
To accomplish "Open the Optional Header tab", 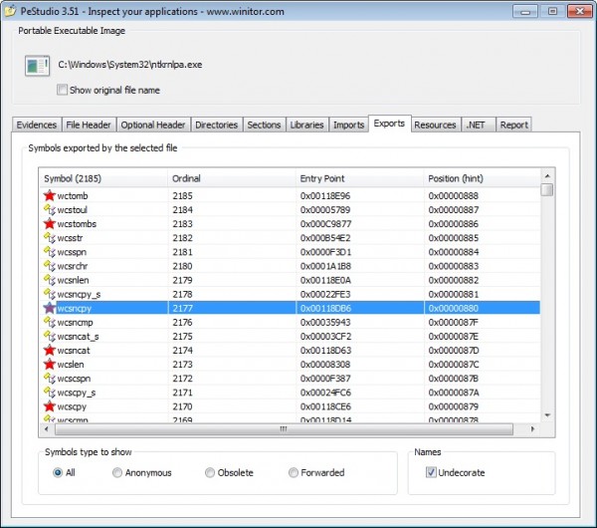I will coord(152,125).
